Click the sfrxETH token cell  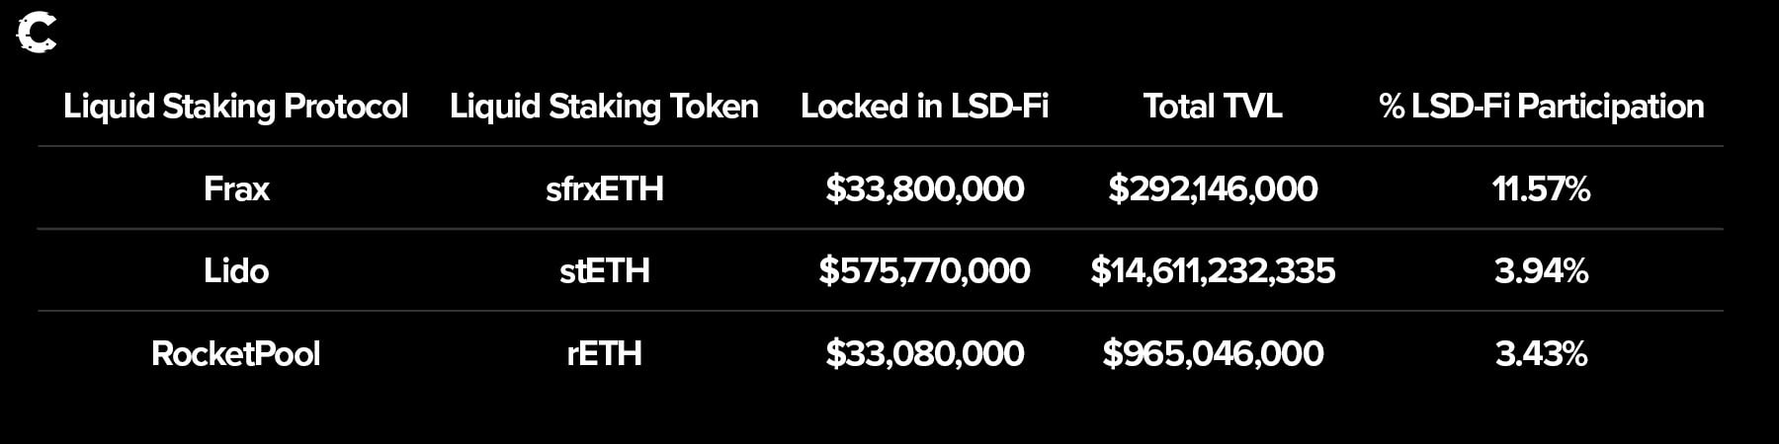[x=604, y=188]
